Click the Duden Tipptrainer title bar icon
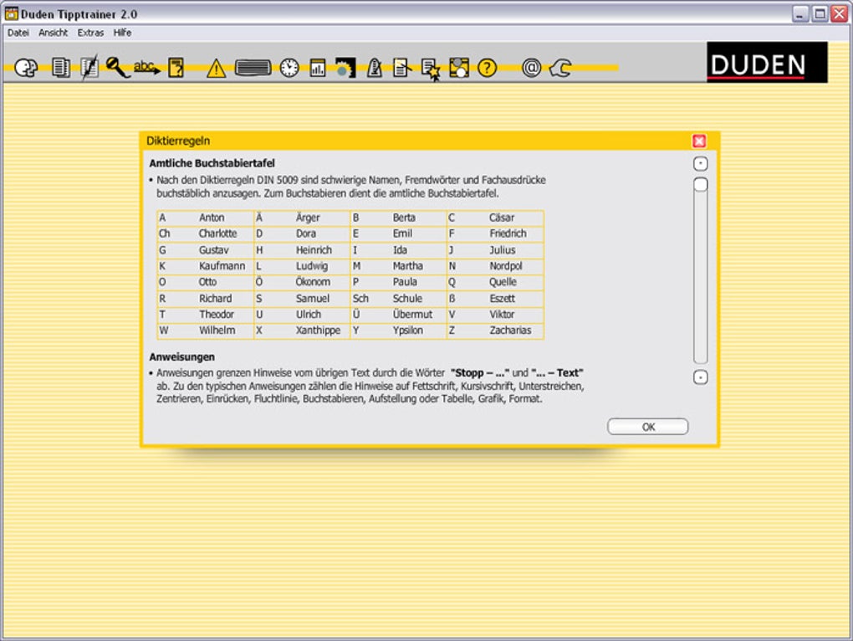This screenshot has height=641, width=853. click(11, 13)
